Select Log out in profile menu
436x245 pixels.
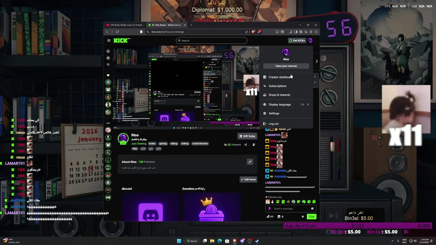[x=286, y=124]
